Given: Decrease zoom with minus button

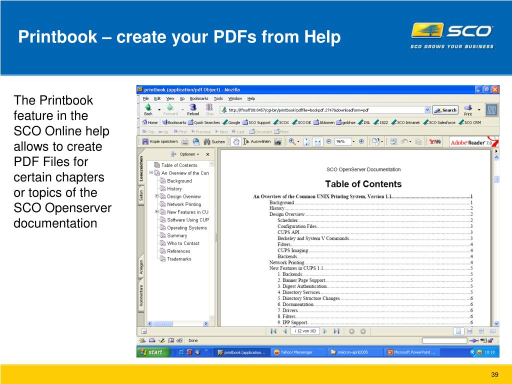Looking at the screenshot, I should (x=329, y=141).
